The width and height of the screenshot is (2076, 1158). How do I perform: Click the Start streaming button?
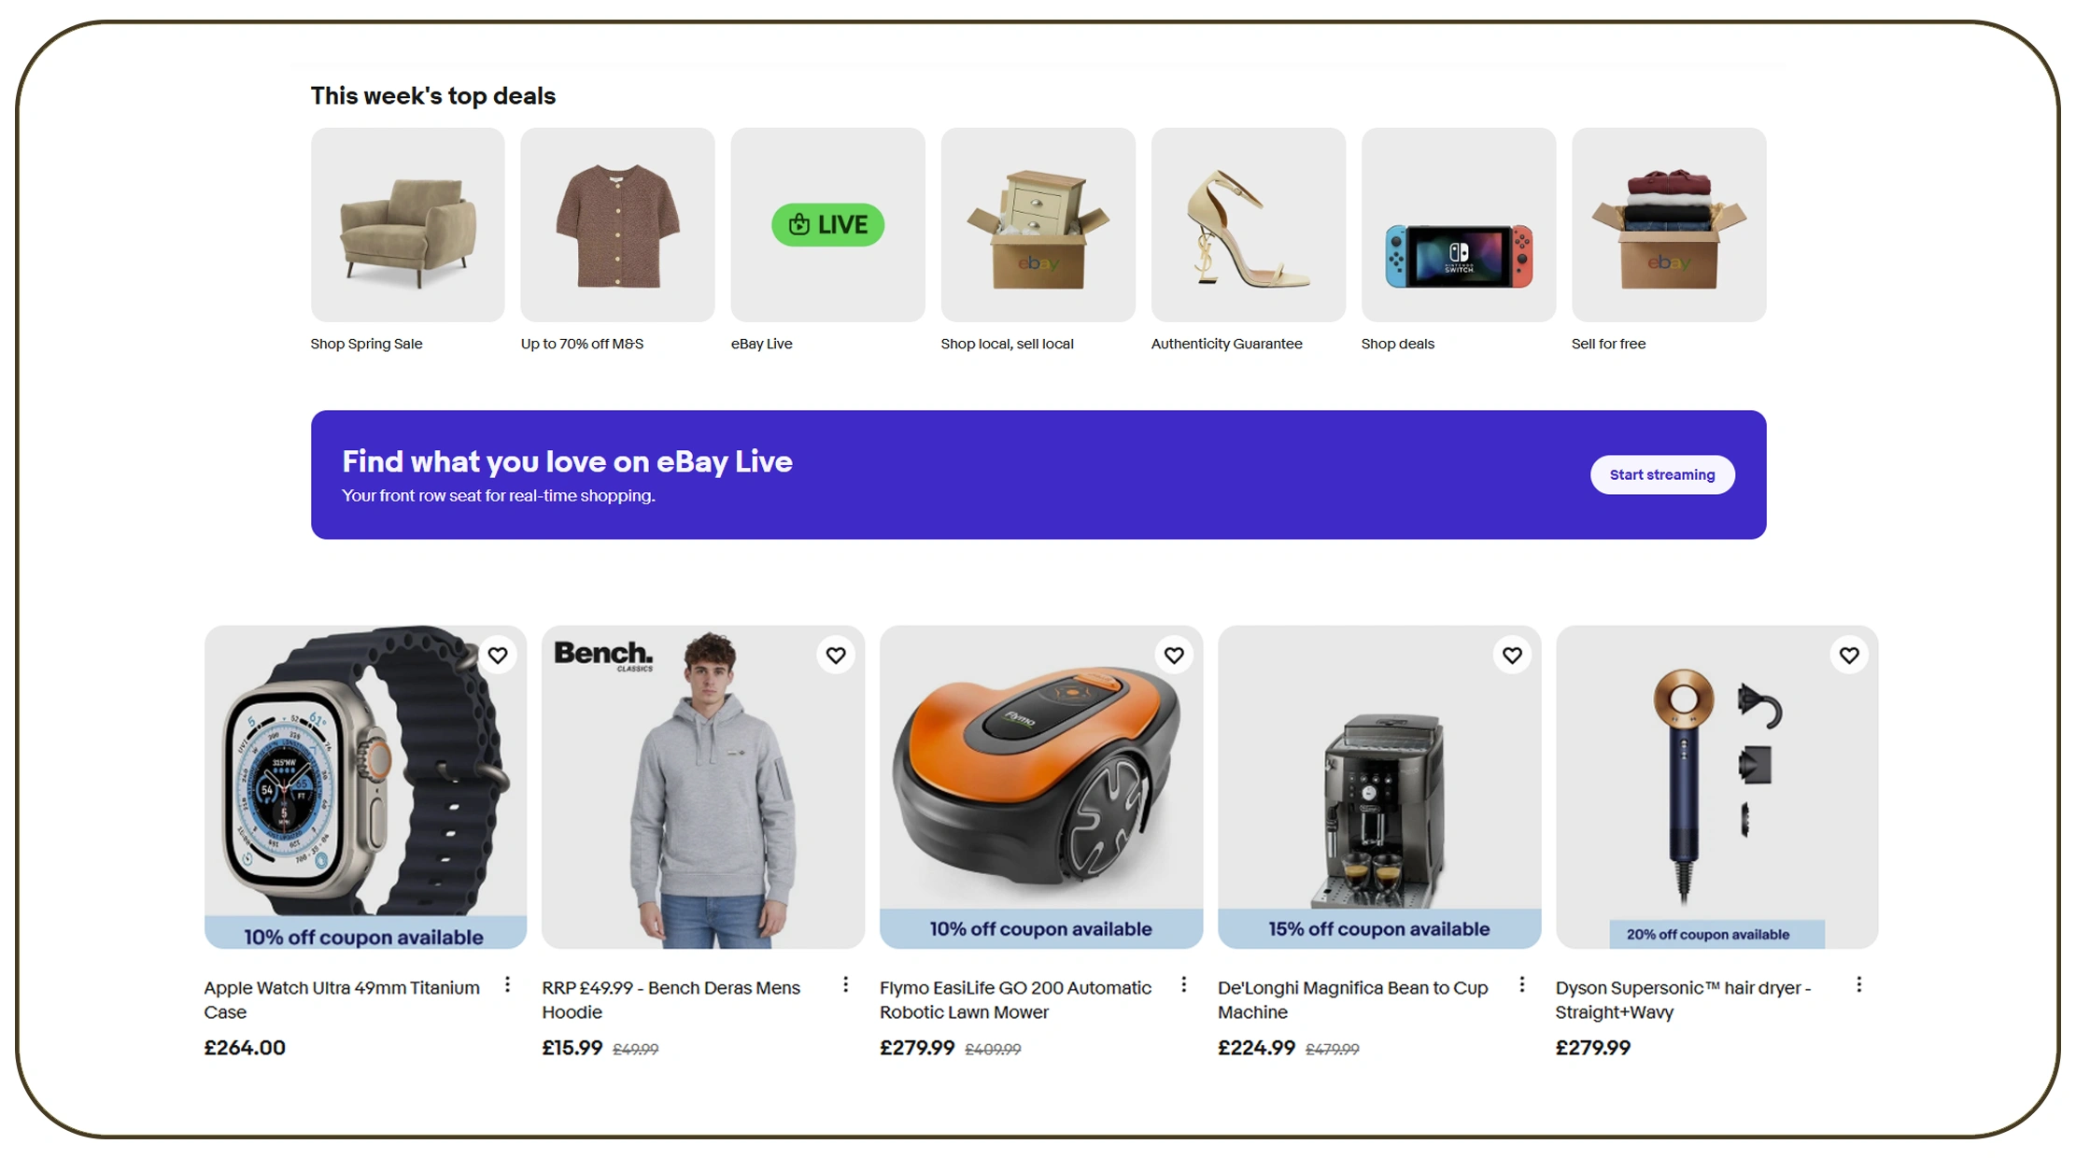click(1662, 474)
